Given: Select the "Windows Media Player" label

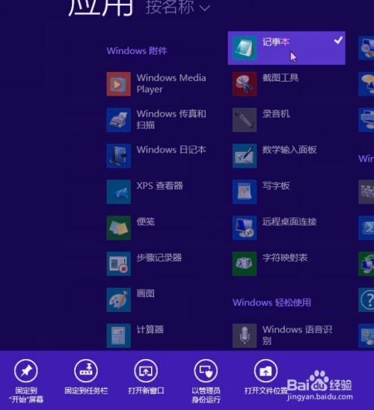Looking at the screenshot, I should click(x=171, y=83).
